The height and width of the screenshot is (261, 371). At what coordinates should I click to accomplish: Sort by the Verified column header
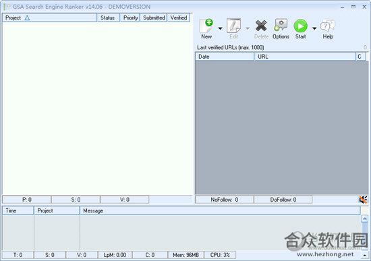179,18
